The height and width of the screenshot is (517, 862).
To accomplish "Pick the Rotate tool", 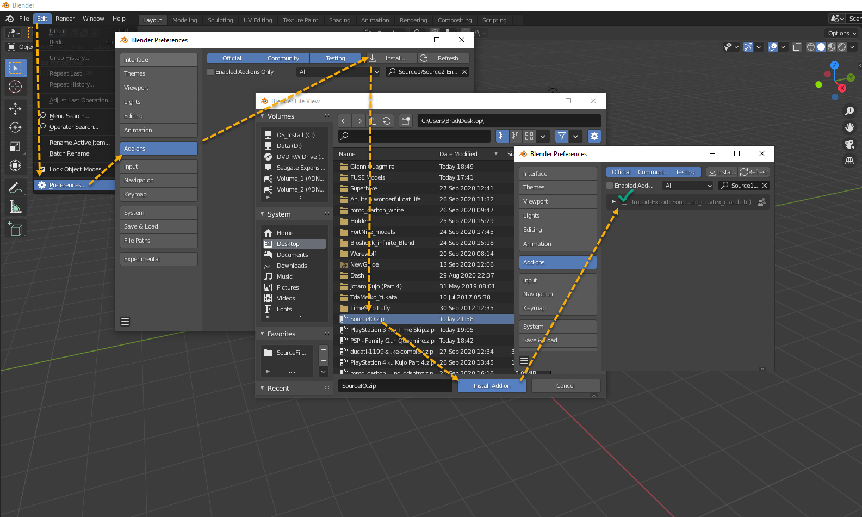I will point(15,127).
